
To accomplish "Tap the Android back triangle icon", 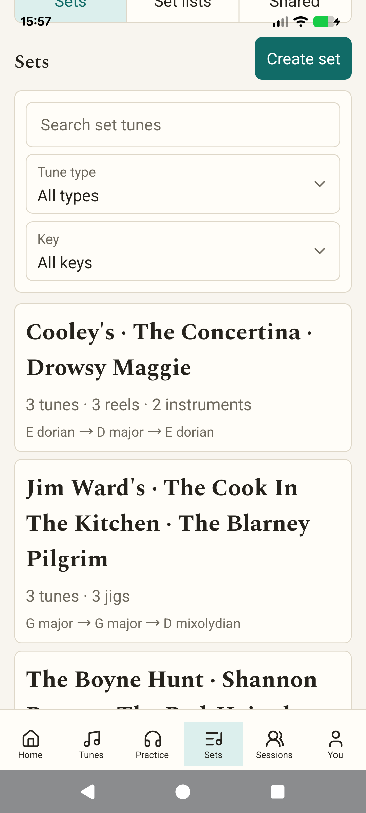I will (88, 792).
